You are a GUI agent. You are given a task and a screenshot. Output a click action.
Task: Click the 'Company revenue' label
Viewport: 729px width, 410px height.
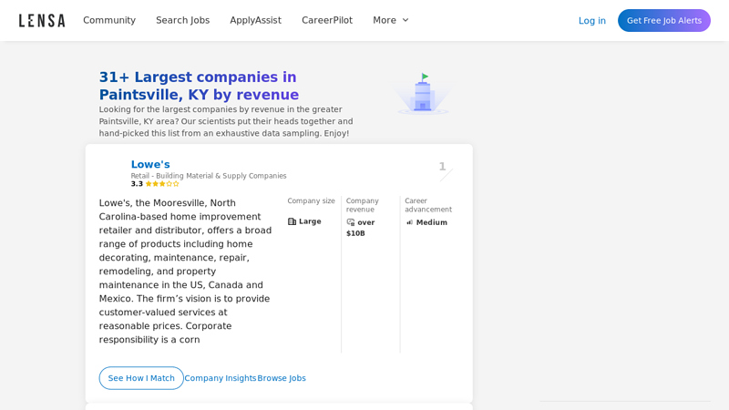362,205
